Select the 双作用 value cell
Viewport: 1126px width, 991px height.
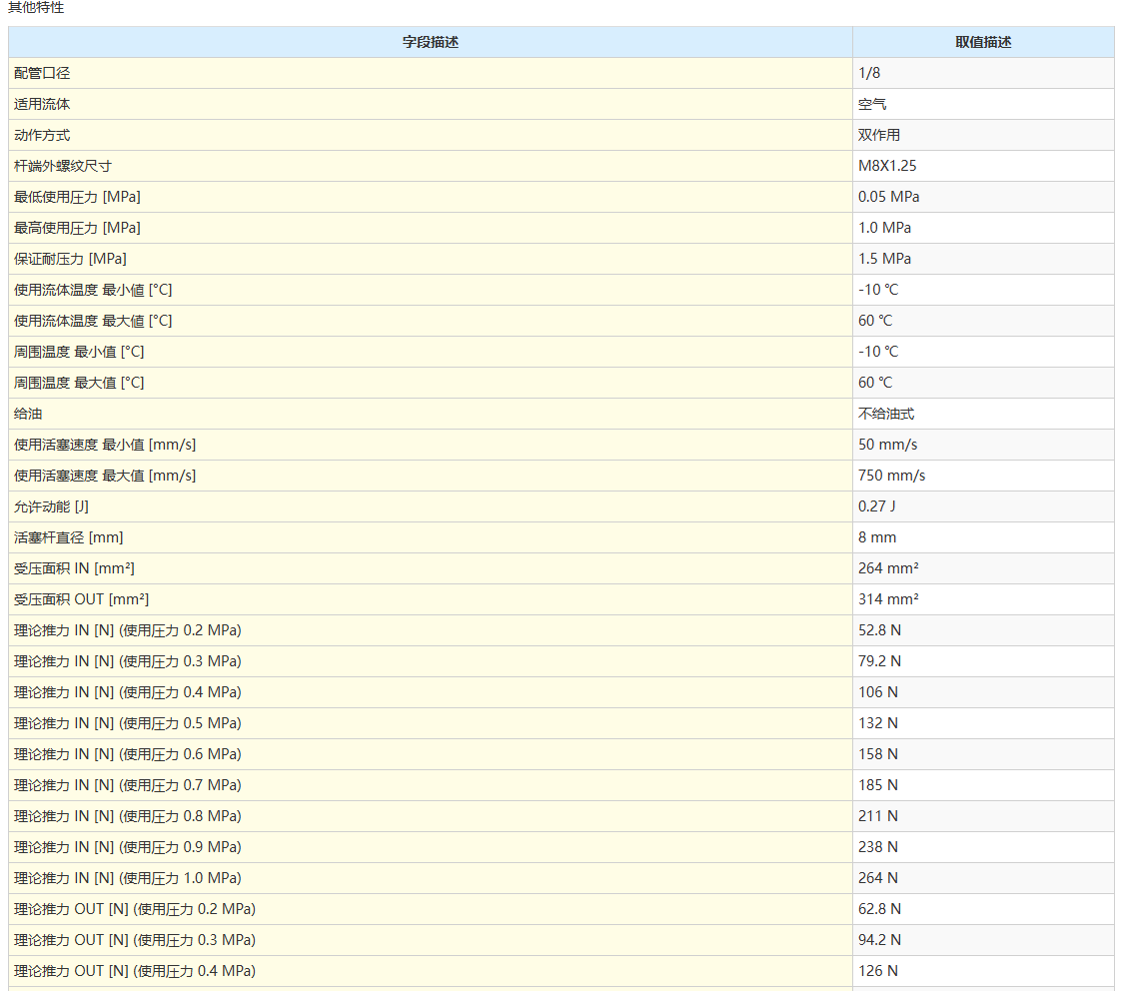[879, 135]
